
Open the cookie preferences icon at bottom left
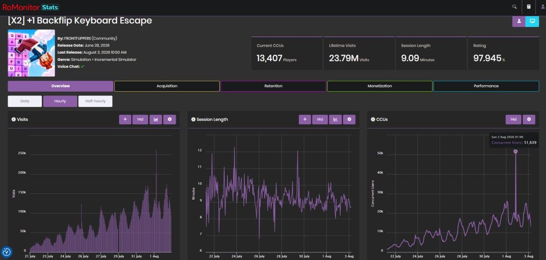click(x=6, y=251)
